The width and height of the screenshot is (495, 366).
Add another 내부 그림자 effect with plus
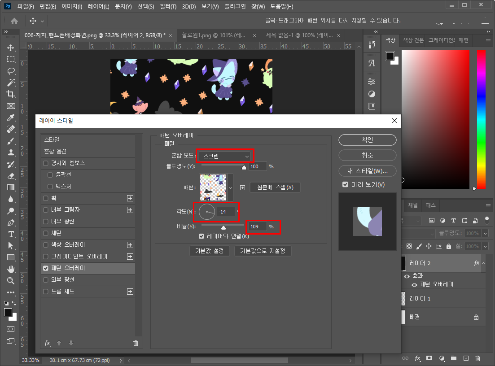coord(130,210)
